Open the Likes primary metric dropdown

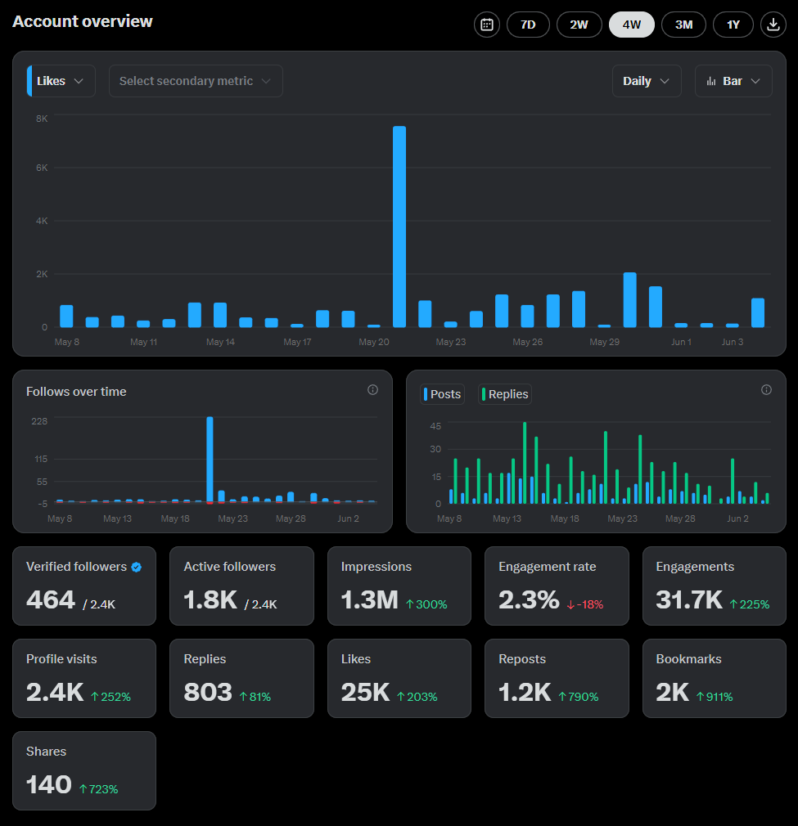pyautogui.click(x=61, y=81)
